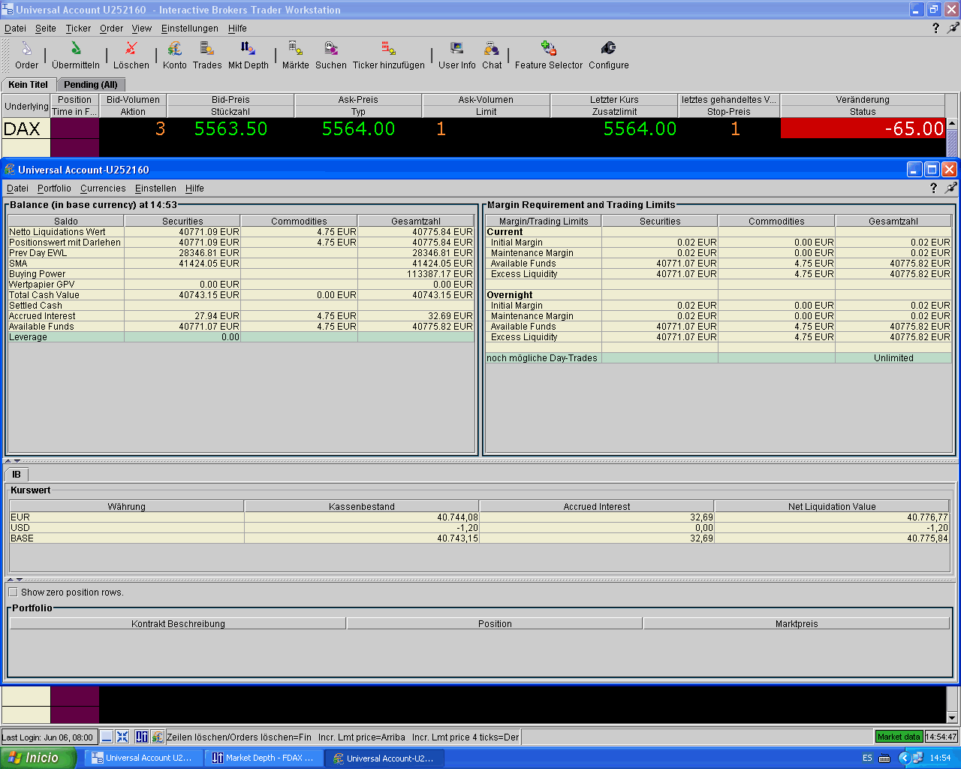Select the DAX underlying row
This screenshot has width=961, height=769.
[26, 128]
